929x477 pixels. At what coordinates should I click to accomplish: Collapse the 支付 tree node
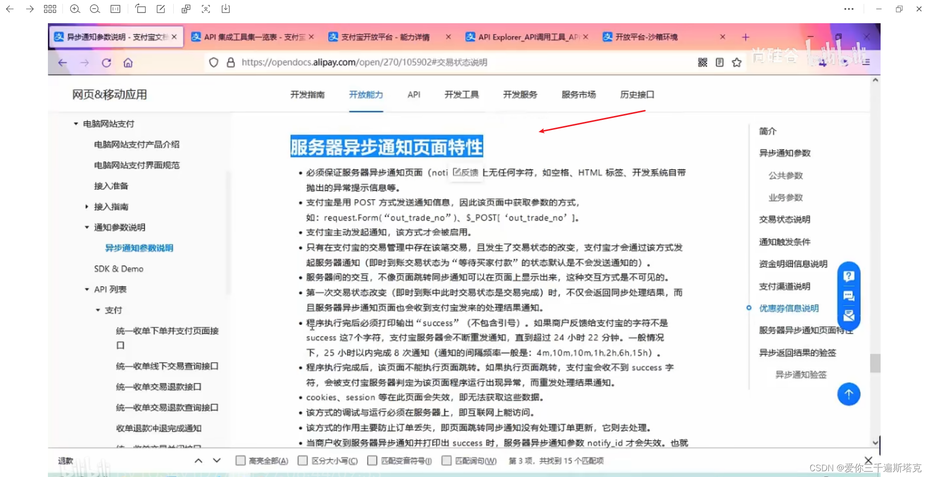pyautogui.click(x=98, y=310)
